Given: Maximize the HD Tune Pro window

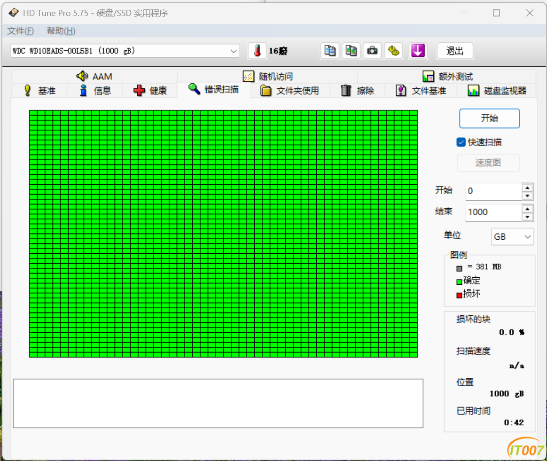Looking at the screenshot, I should (496, 13).
